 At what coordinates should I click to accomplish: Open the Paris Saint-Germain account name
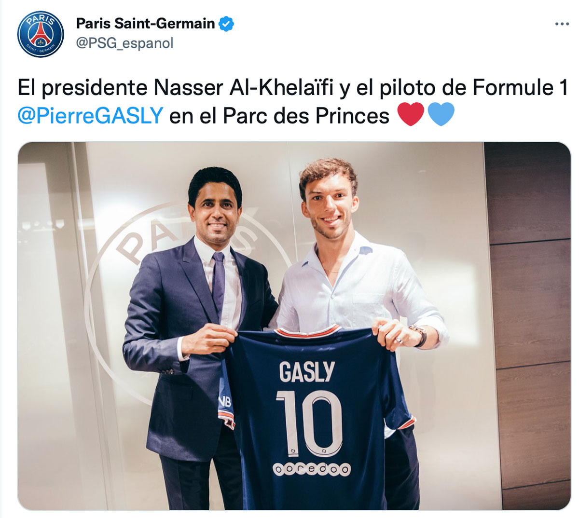click(x=145, y=24)
